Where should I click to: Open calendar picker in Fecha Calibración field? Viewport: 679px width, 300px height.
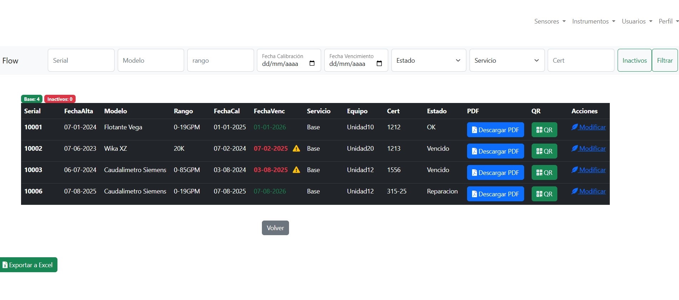point(312,63)
